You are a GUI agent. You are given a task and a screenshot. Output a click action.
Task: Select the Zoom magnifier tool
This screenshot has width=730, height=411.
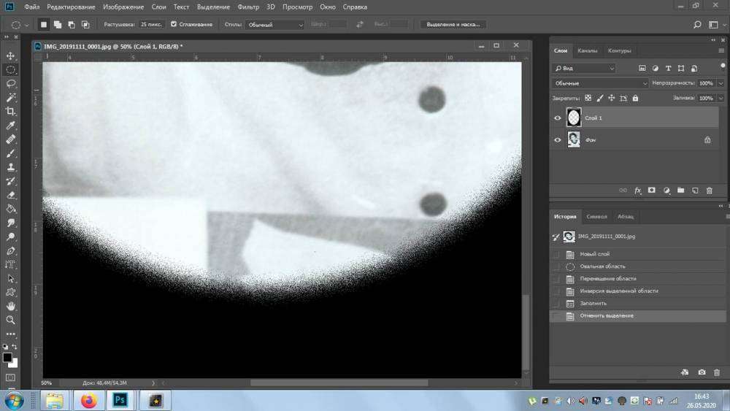tap(10, 320)
